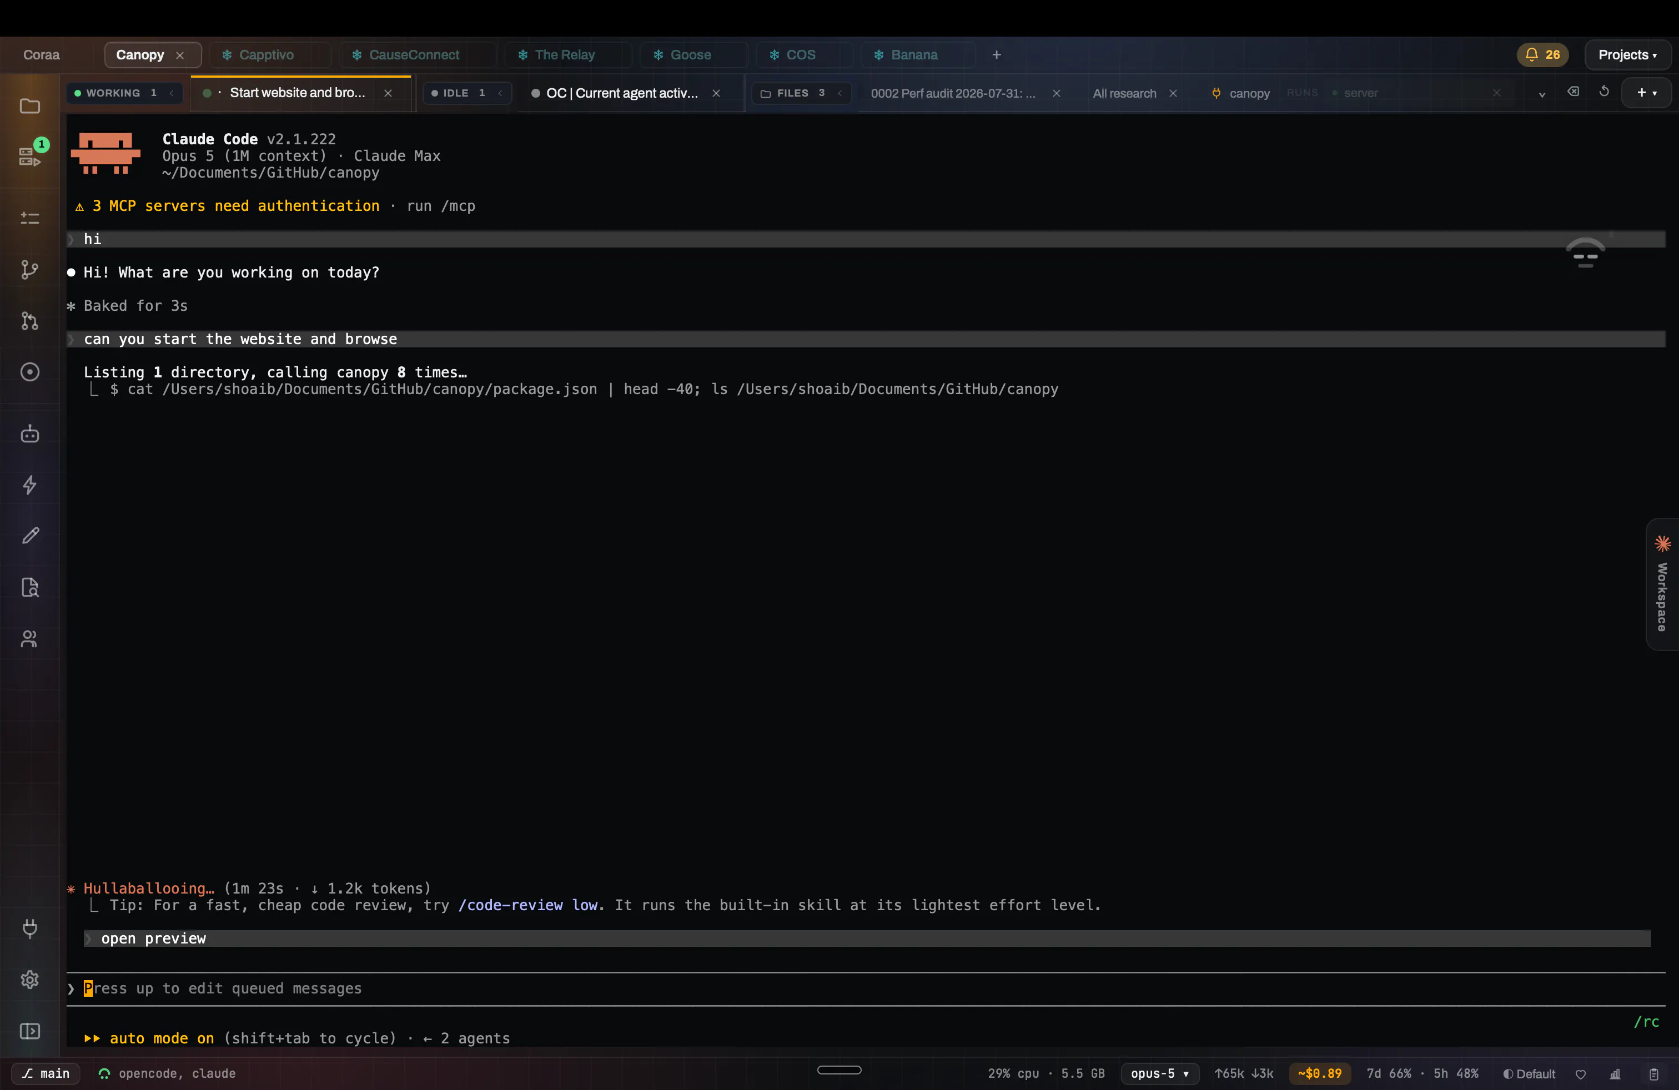The image size is (1679, 1090).
Task: Expand the tab overflow chevron
Action: click(1542, 94)
